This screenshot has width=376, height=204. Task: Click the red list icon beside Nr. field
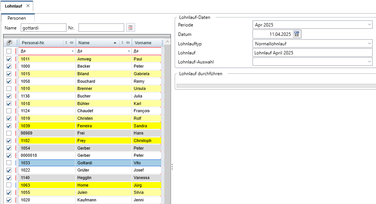pos(131,28)
